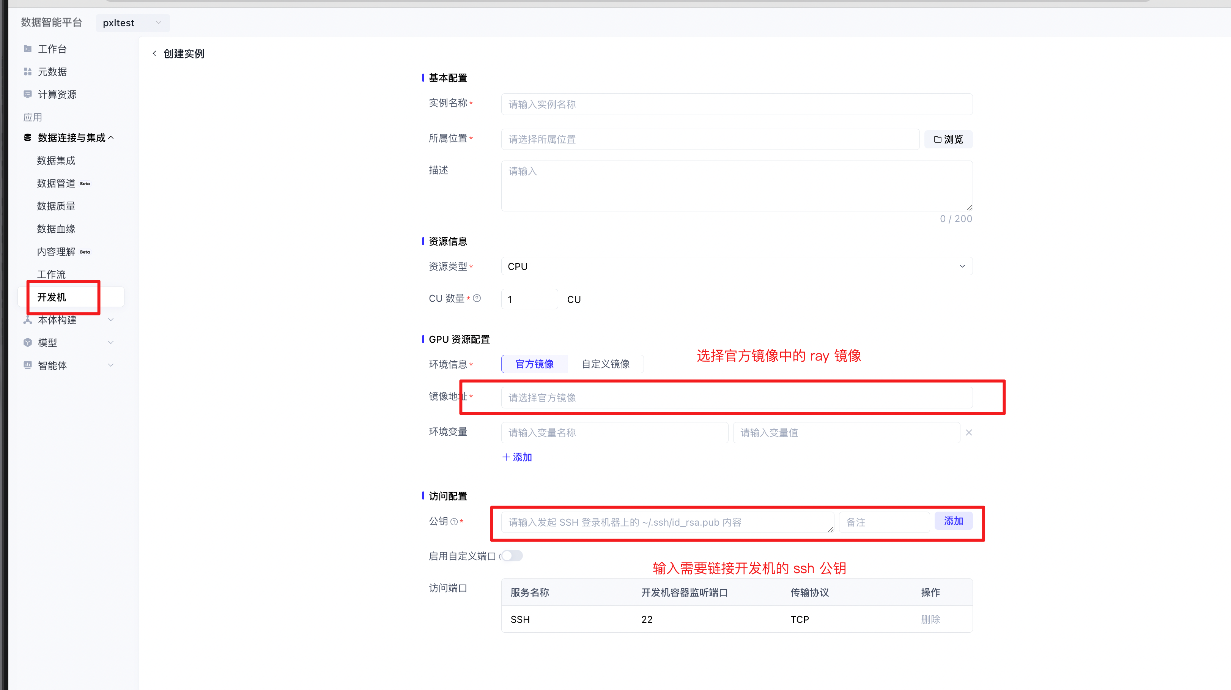Image resolution: width=1231 pixels, height=690 pixels.
Task: Expand the 智能体 menu chevron
Action: [x=111, y=365]
